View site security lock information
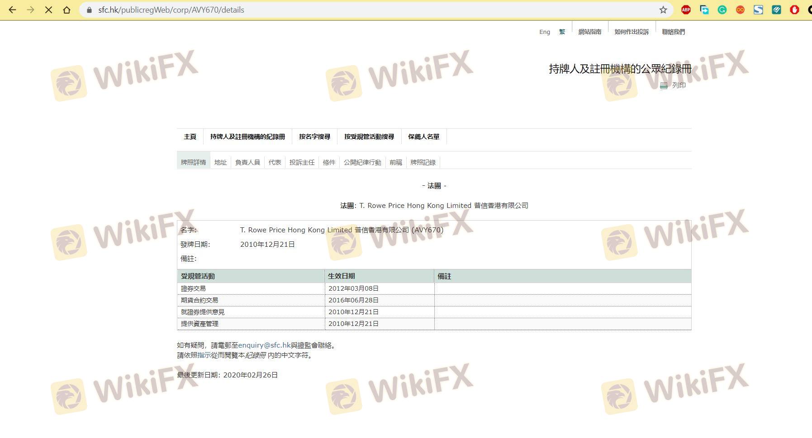Screen dimensions: 812x438 (x=89, y=10)
